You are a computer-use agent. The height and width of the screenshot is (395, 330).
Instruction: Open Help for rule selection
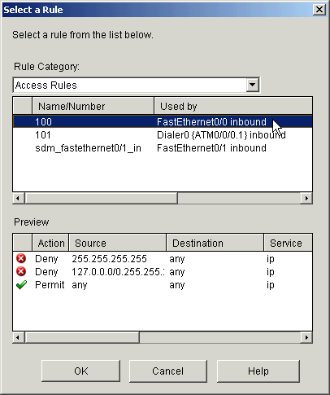(x=258, y=371)
